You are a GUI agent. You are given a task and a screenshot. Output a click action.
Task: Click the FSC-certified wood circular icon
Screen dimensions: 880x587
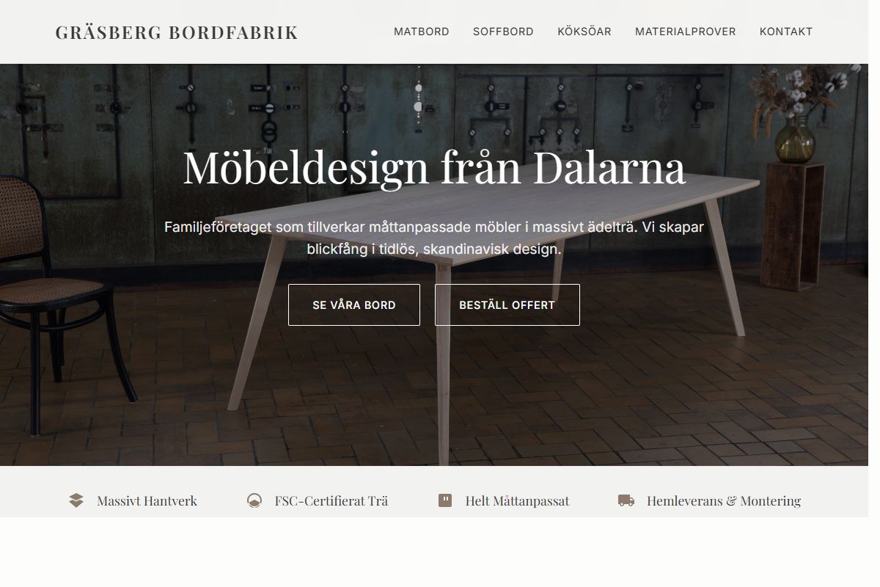tap(254, 500)
